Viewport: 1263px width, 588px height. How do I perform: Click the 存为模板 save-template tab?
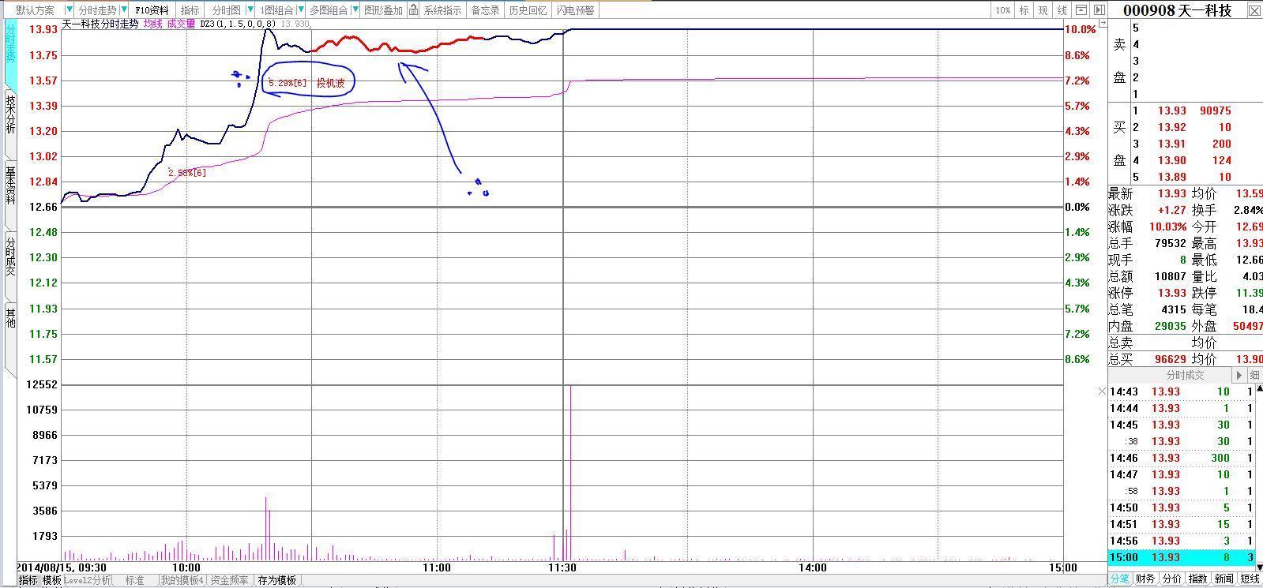tap(277, 580)
